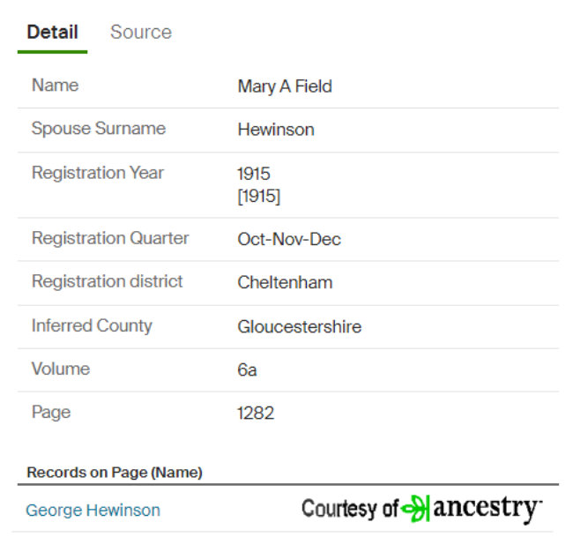Click the volume value 6a
Image resolution: width=573 pixels, height=537 pixels.
point(247,370)
